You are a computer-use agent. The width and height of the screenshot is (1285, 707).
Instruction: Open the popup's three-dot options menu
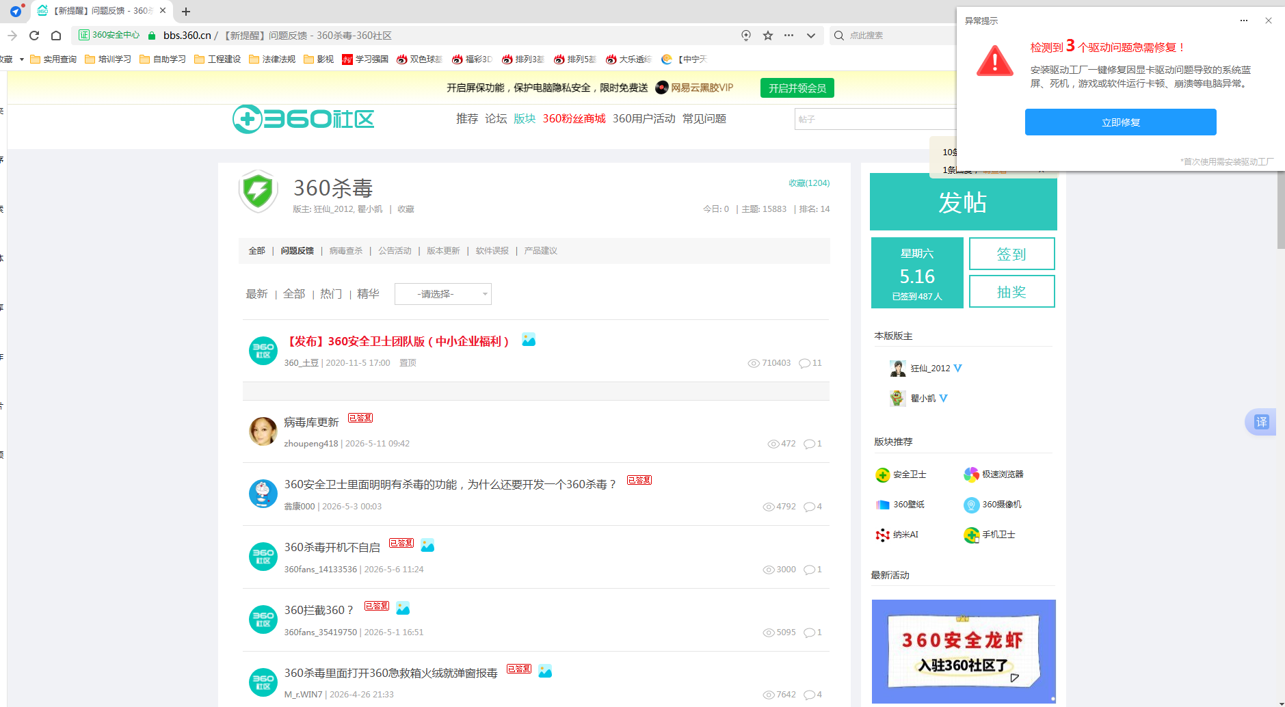[x=1244, y=21]
